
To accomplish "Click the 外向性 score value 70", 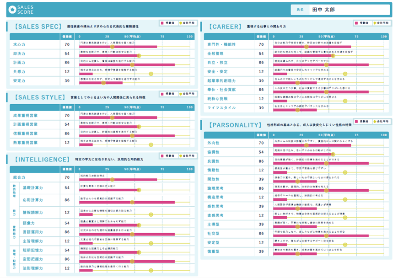I will 261,143.
